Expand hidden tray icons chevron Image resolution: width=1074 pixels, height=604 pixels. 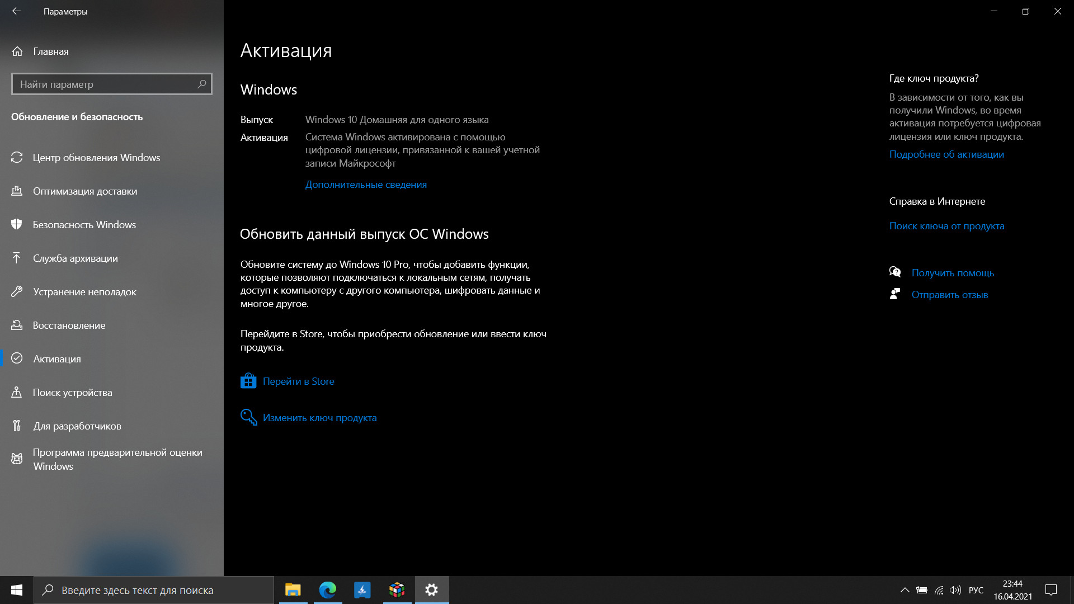tap(905, 590)
